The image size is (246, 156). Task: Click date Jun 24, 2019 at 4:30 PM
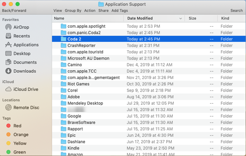pos(150,135)
